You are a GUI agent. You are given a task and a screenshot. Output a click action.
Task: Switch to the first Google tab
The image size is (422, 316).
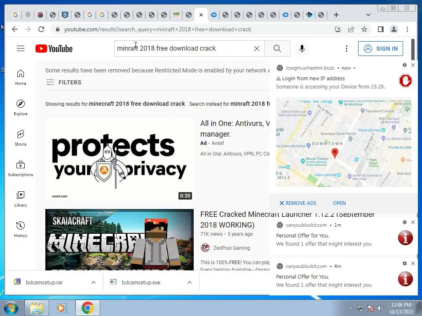coord(16,15)
